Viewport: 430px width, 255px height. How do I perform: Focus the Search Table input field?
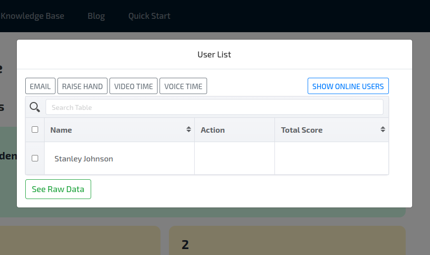[214, 107]
